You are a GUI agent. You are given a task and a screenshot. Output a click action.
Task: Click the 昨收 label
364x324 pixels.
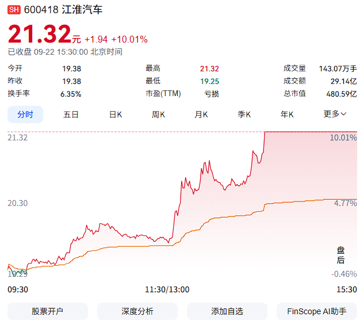15,81
